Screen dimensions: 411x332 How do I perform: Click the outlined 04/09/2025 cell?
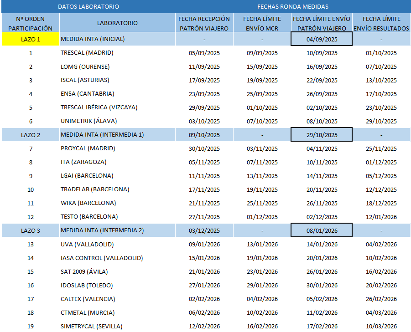pos(322,39)
